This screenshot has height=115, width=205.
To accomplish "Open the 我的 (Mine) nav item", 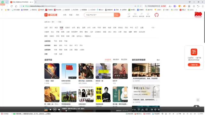I will coord(78,15).
